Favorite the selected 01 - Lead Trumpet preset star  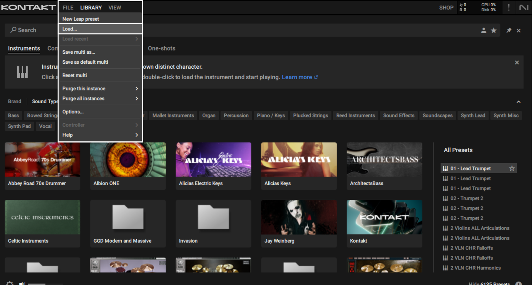[512, 169]
